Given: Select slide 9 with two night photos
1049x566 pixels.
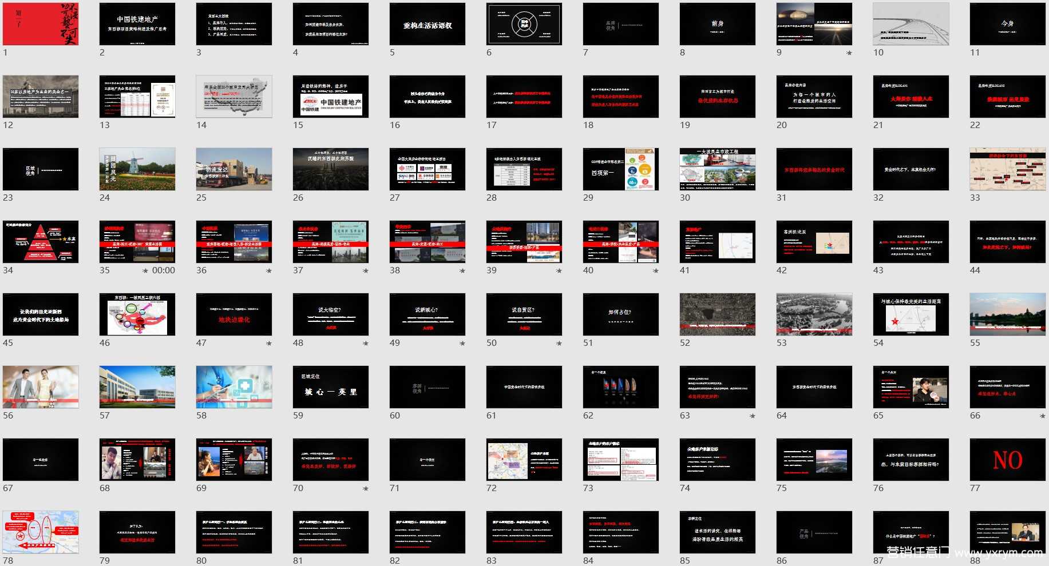Looking at the screenshot, I should coord(814,24).
